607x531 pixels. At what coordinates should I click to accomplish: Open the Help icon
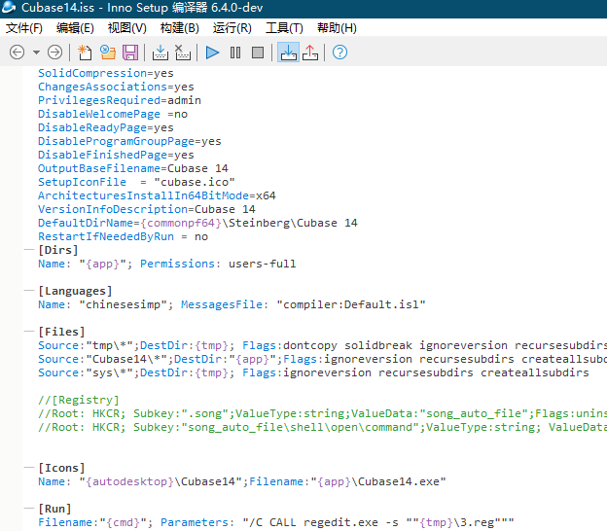pos(339,53)
